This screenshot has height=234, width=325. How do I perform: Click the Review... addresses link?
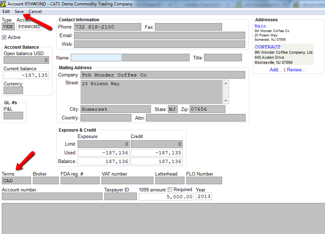(x=296, y=70)
